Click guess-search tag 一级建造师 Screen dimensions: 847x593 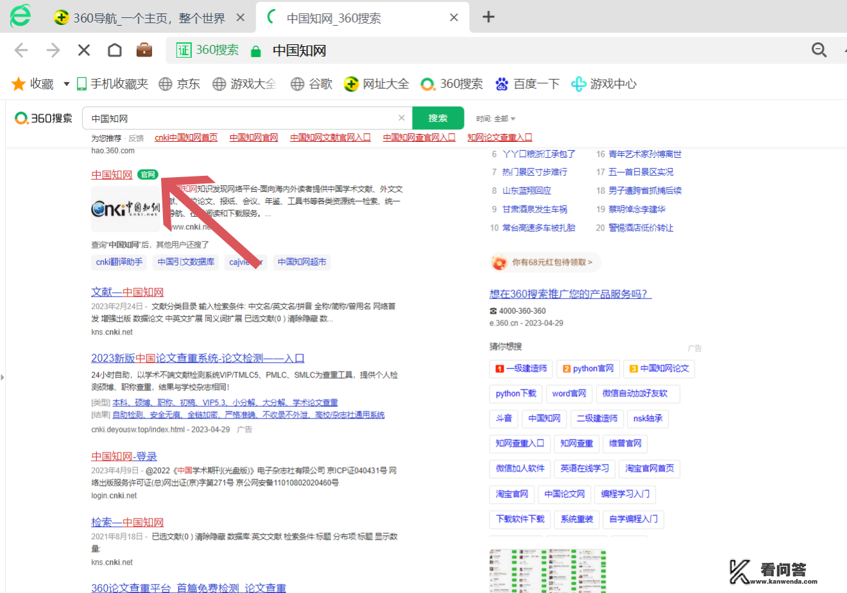click(x=520, y=368)
